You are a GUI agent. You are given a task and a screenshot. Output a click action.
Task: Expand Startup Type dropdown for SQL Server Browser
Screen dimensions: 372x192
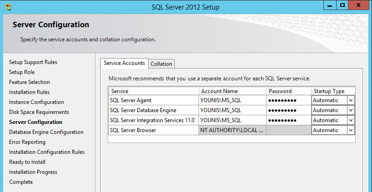350,130
